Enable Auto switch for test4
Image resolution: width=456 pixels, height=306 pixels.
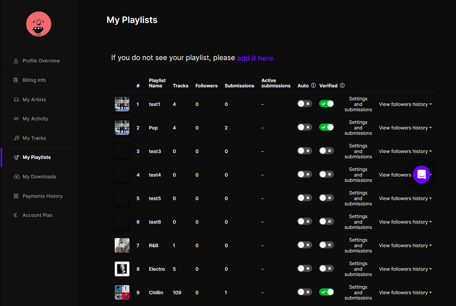tap(304, 174)
